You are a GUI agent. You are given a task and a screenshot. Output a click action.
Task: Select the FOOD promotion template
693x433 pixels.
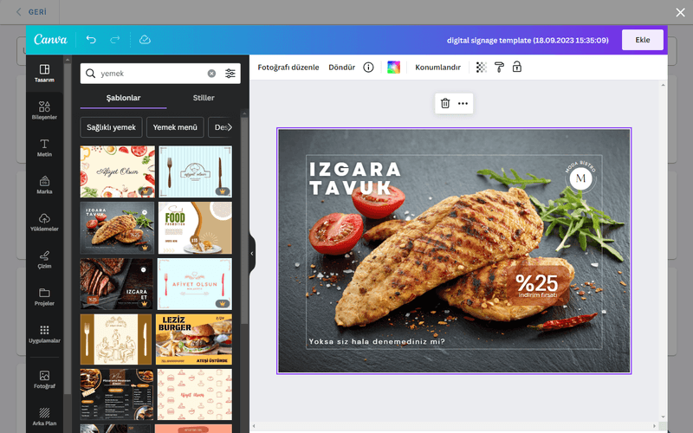click(195, 228)
